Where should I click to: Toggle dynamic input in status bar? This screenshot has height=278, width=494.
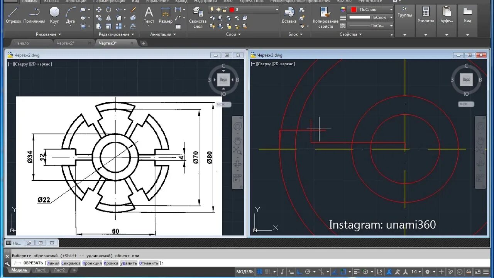pyautogui.click(x=291, y=272)
